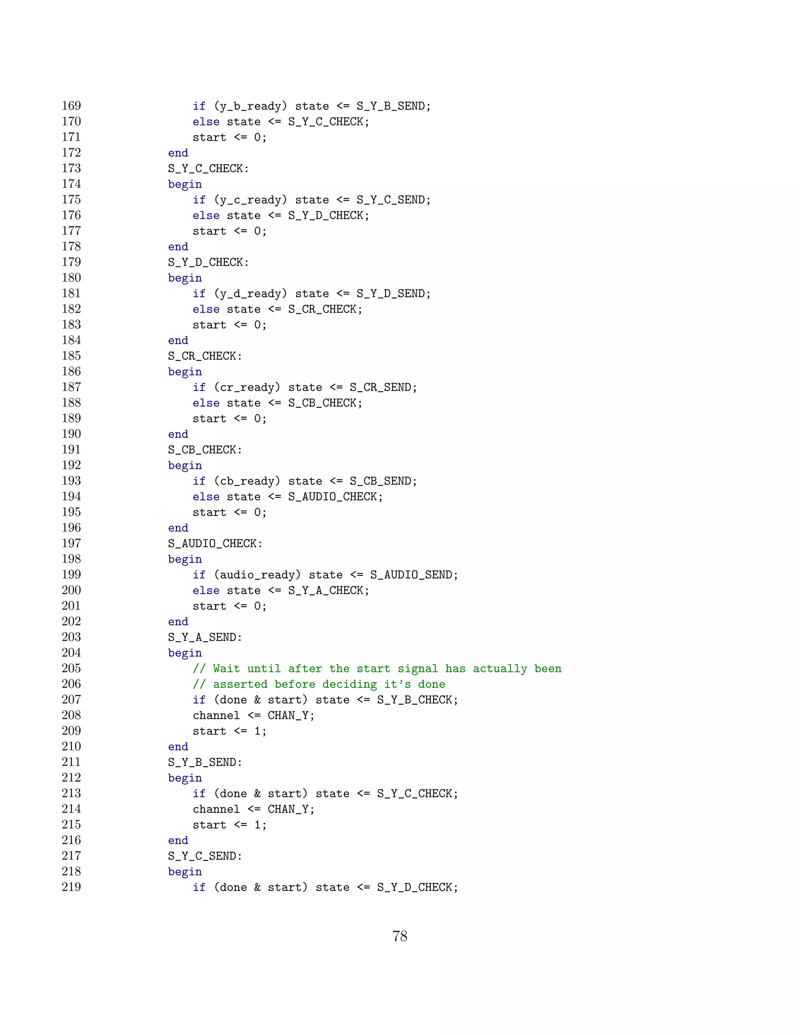Click 'if (done & start) state <= S_Y_C_CHECK;'

(325, 794)
